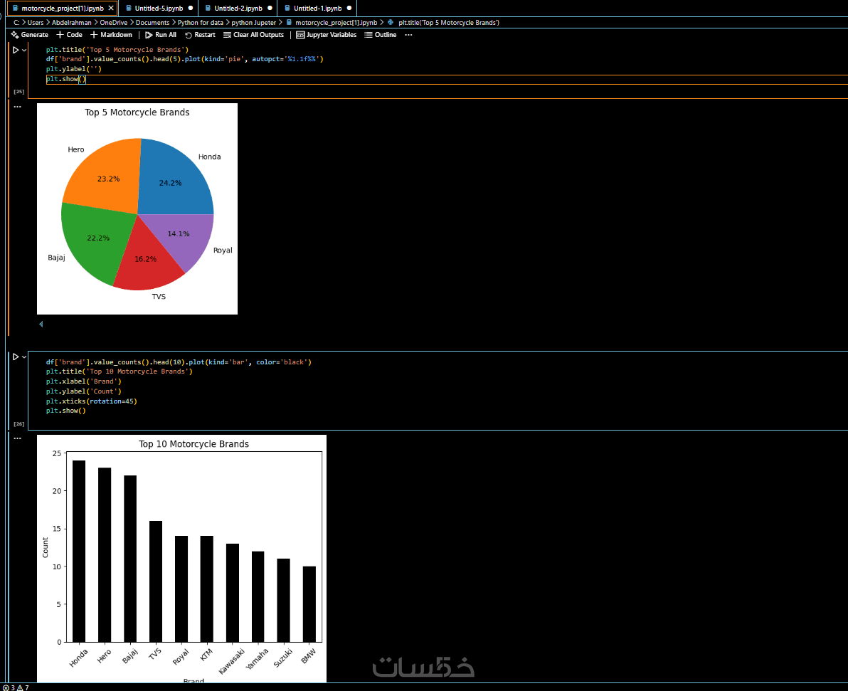The height and width of the screenshot is (691, 848).
Task: Select 'Python for data' breadcrumb folder
Action: 201,23
